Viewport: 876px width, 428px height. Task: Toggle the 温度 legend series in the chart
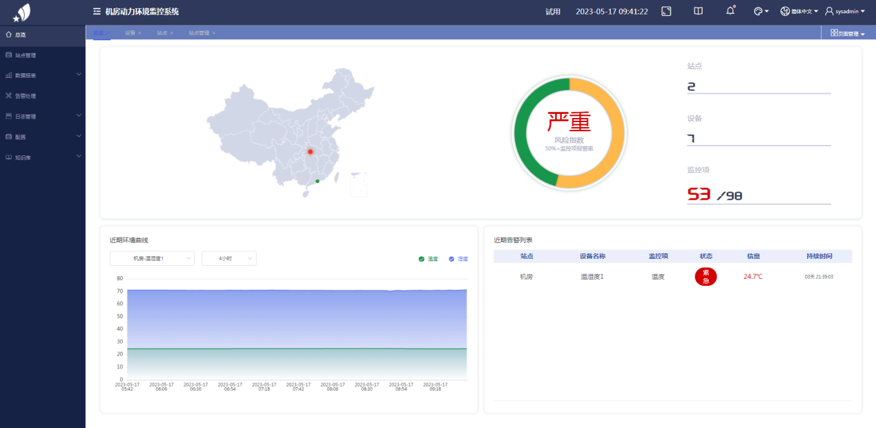coord(428,259)
